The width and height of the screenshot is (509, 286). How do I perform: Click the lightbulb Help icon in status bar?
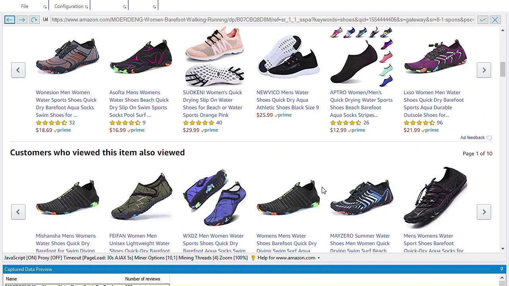click(253, 258)
